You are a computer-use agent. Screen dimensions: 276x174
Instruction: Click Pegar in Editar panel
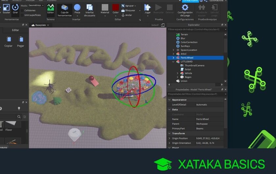pos(21,42)
